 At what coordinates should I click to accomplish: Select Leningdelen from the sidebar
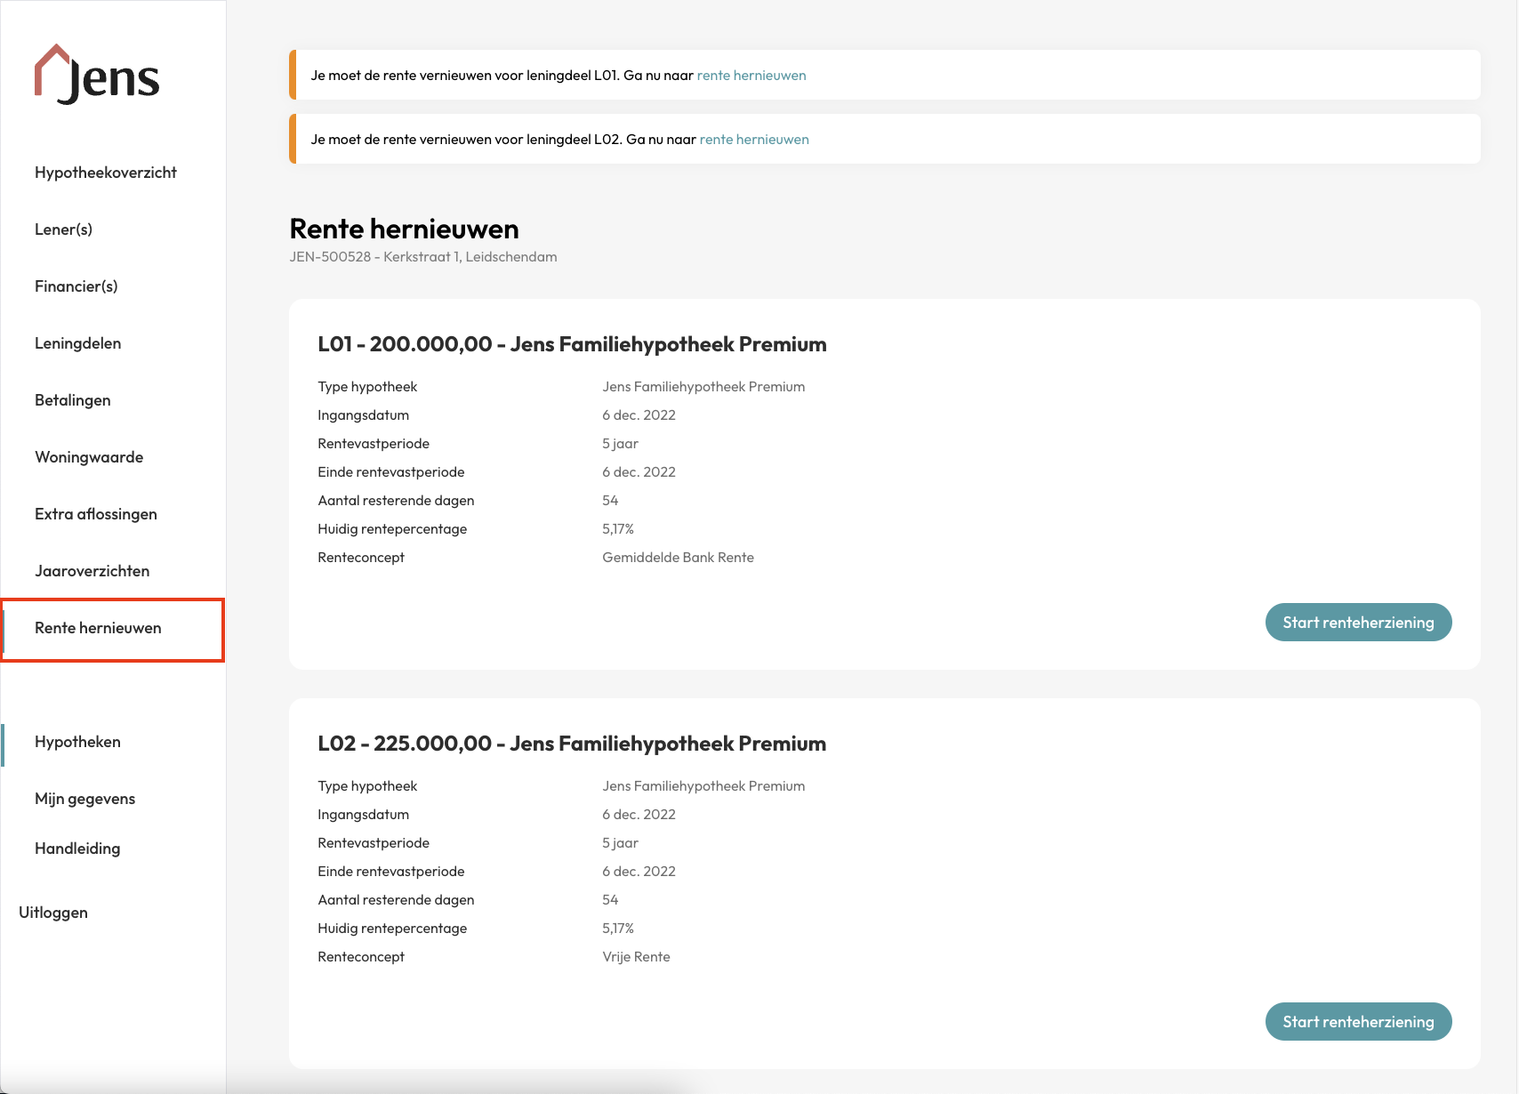(x=78, y=343)
